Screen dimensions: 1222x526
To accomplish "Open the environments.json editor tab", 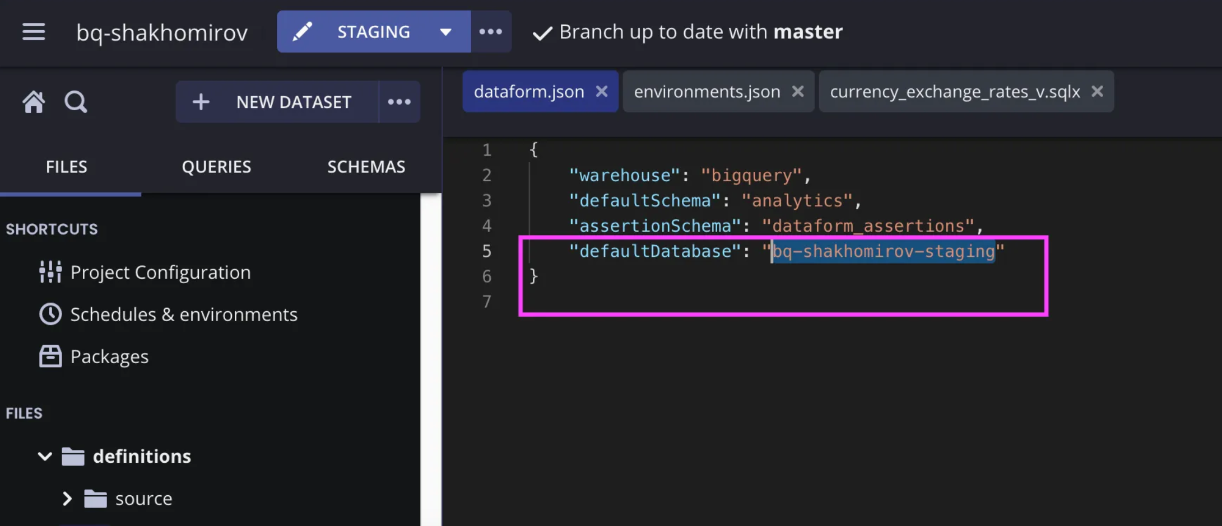I will coord(707,91).
